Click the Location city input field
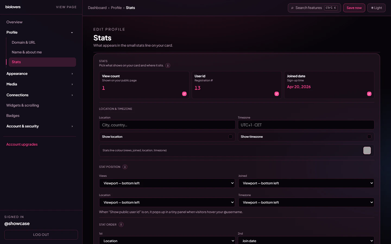 pyautogui.click(x=167, y=125)
